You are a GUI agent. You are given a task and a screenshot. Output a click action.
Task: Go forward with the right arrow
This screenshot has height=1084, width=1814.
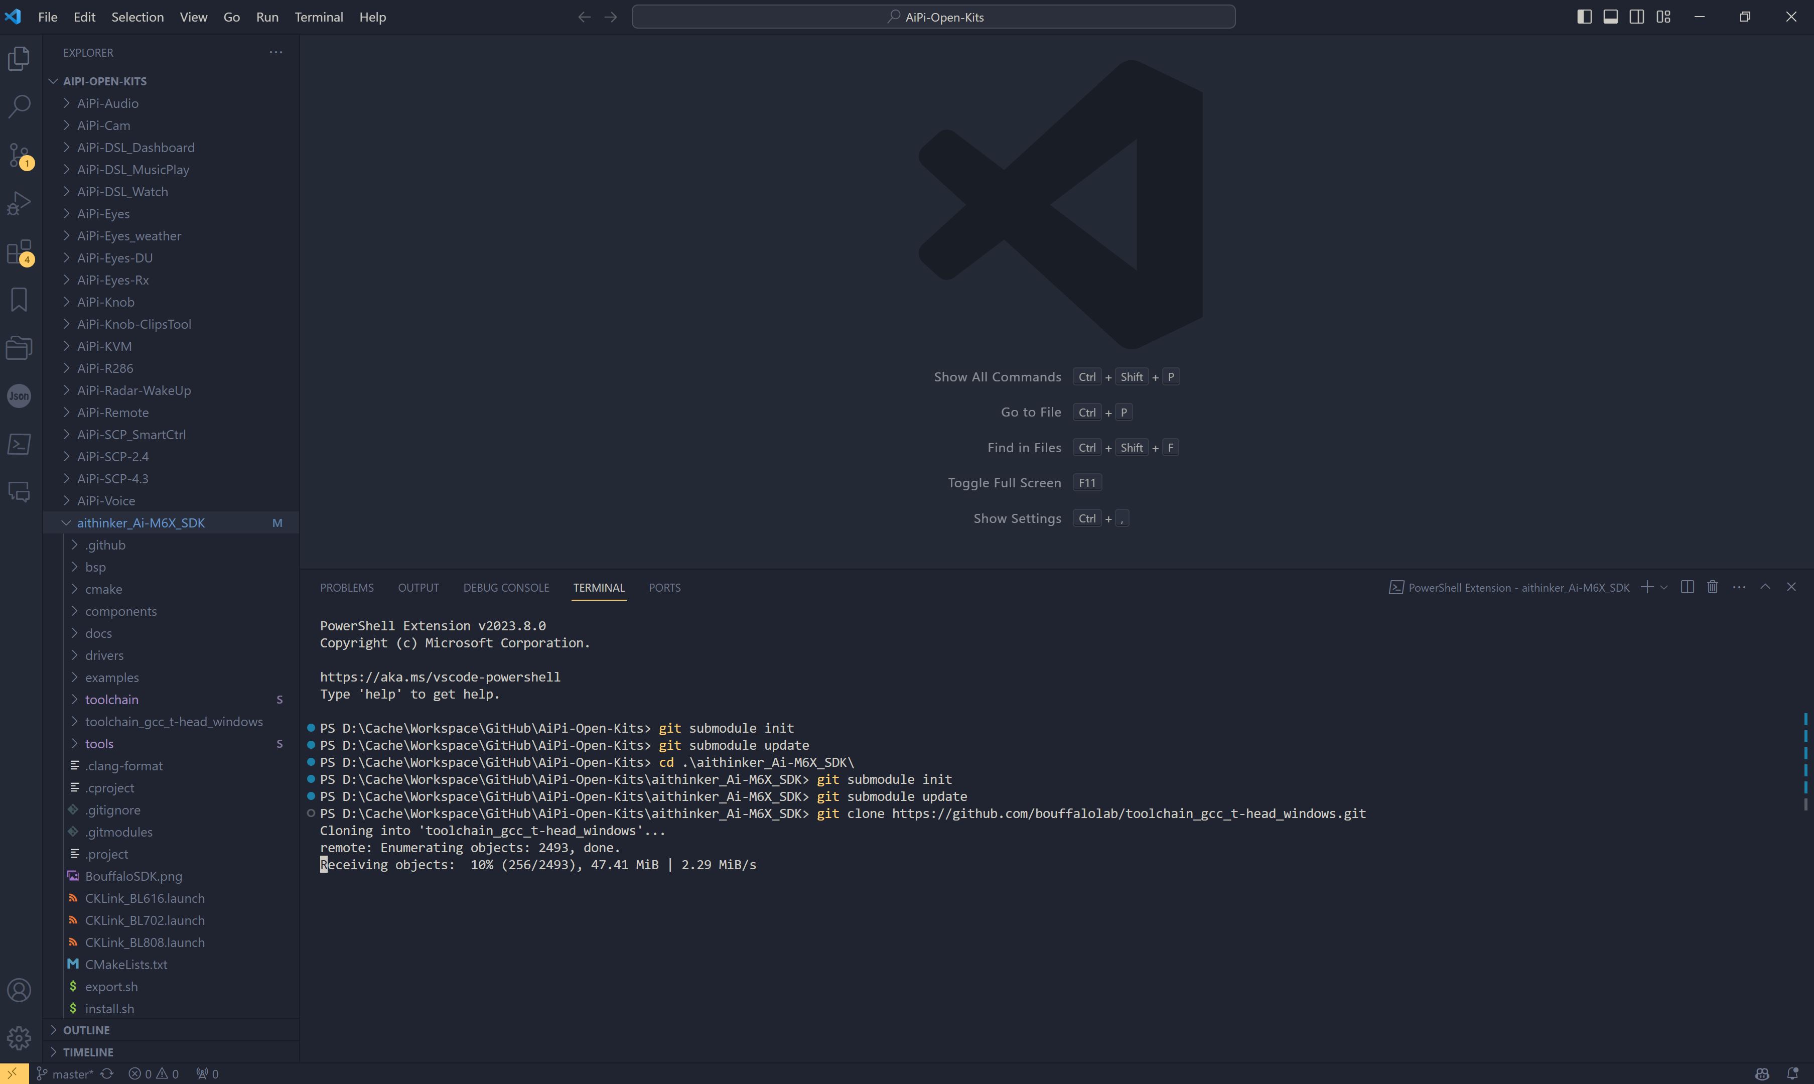[611, 17]
